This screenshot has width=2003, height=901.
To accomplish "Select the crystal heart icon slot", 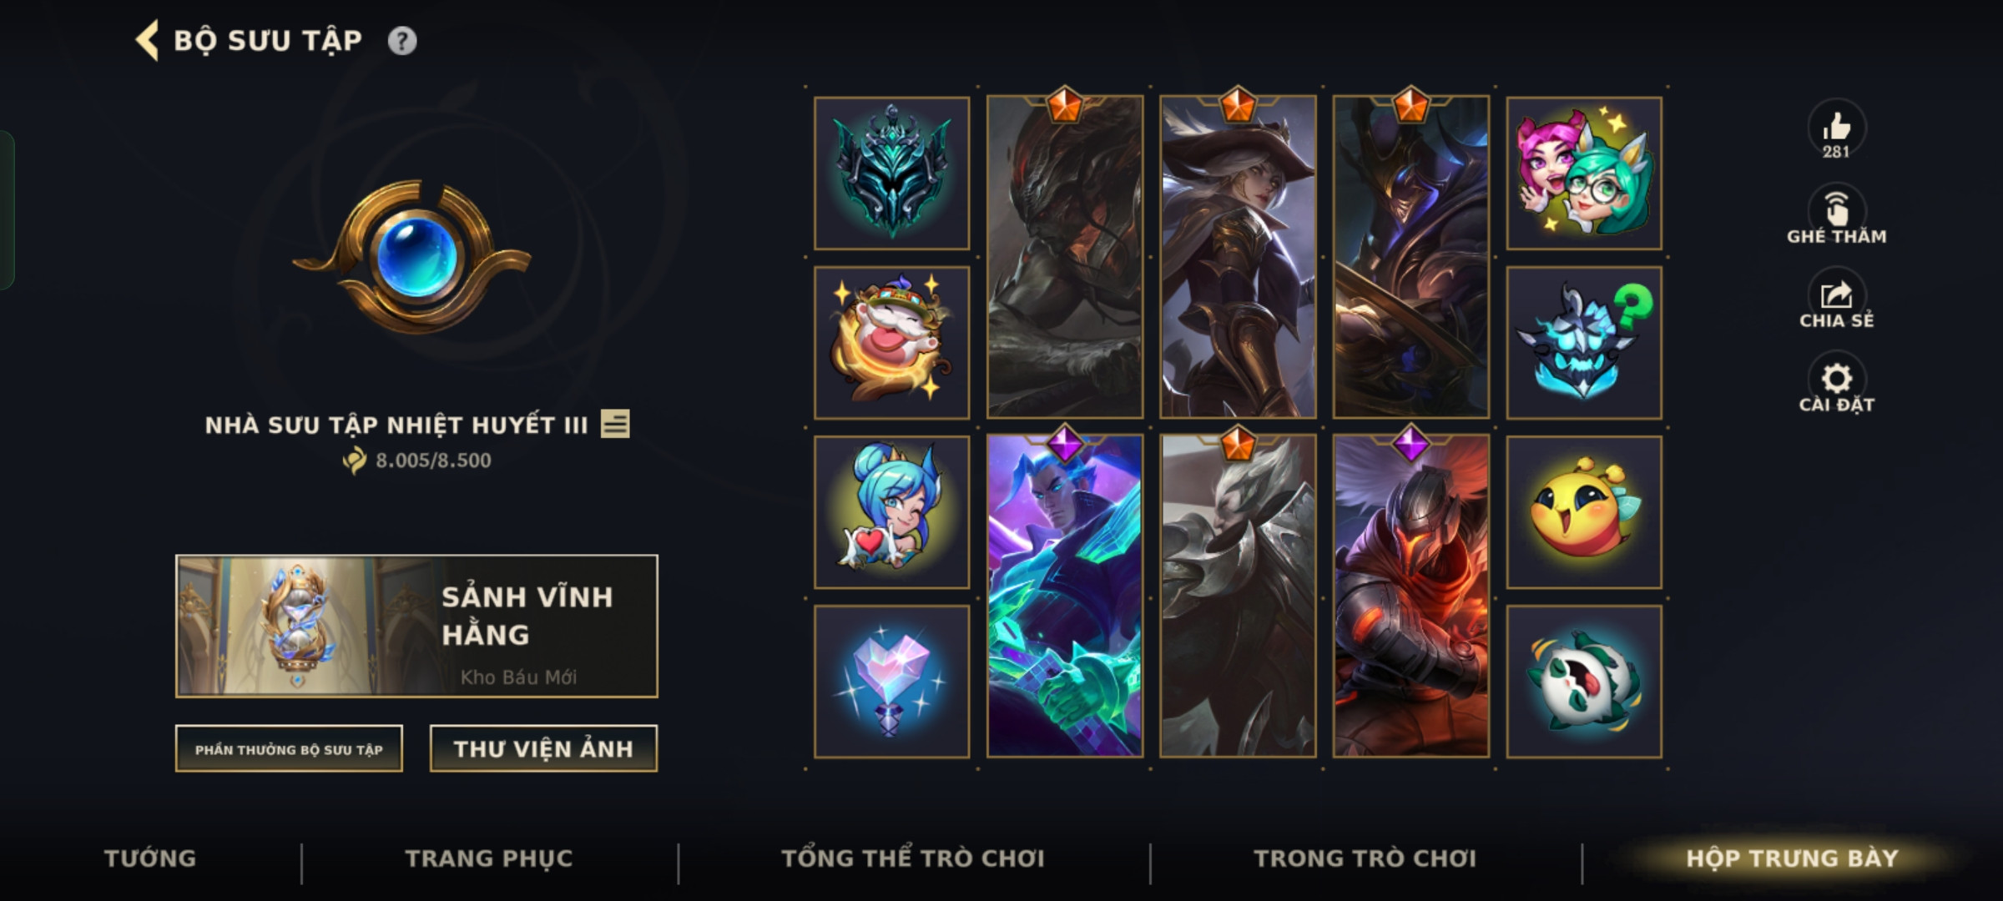I will [x=891, y=682].
